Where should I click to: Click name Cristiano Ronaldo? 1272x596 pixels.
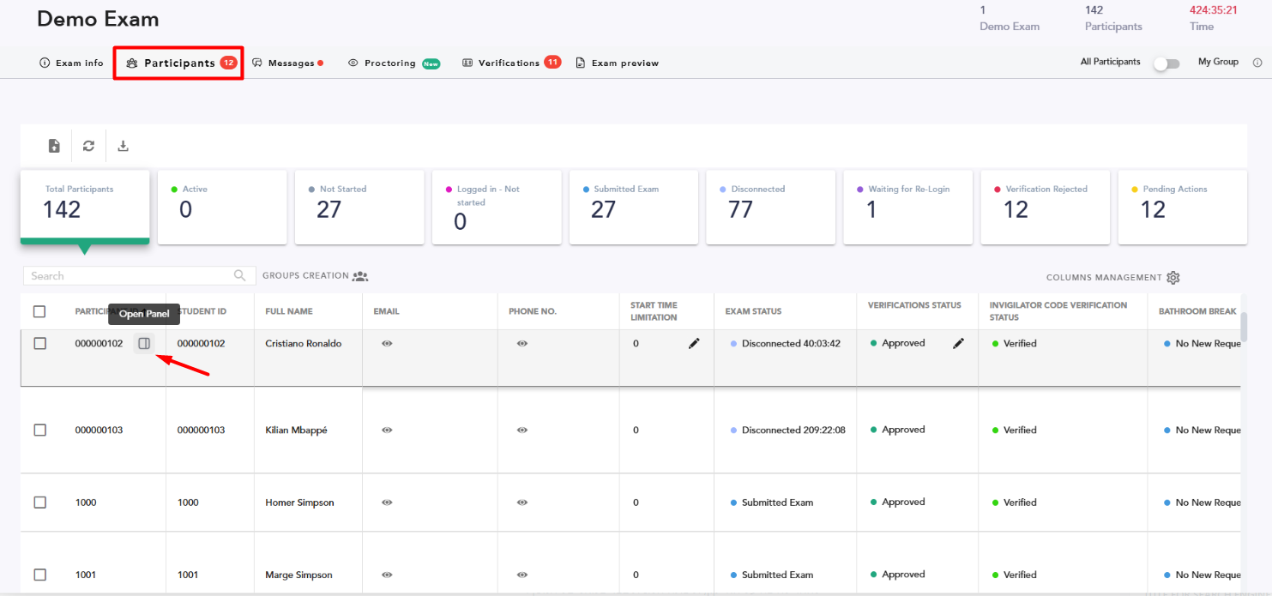(304, 344)
